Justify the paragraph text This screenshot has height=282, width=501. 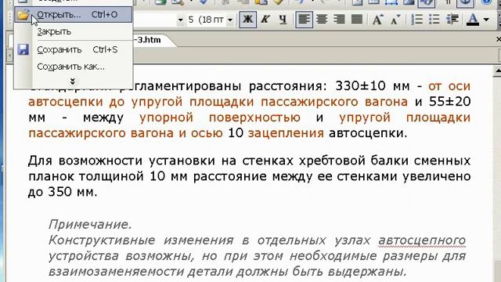(x=357, y=20)
